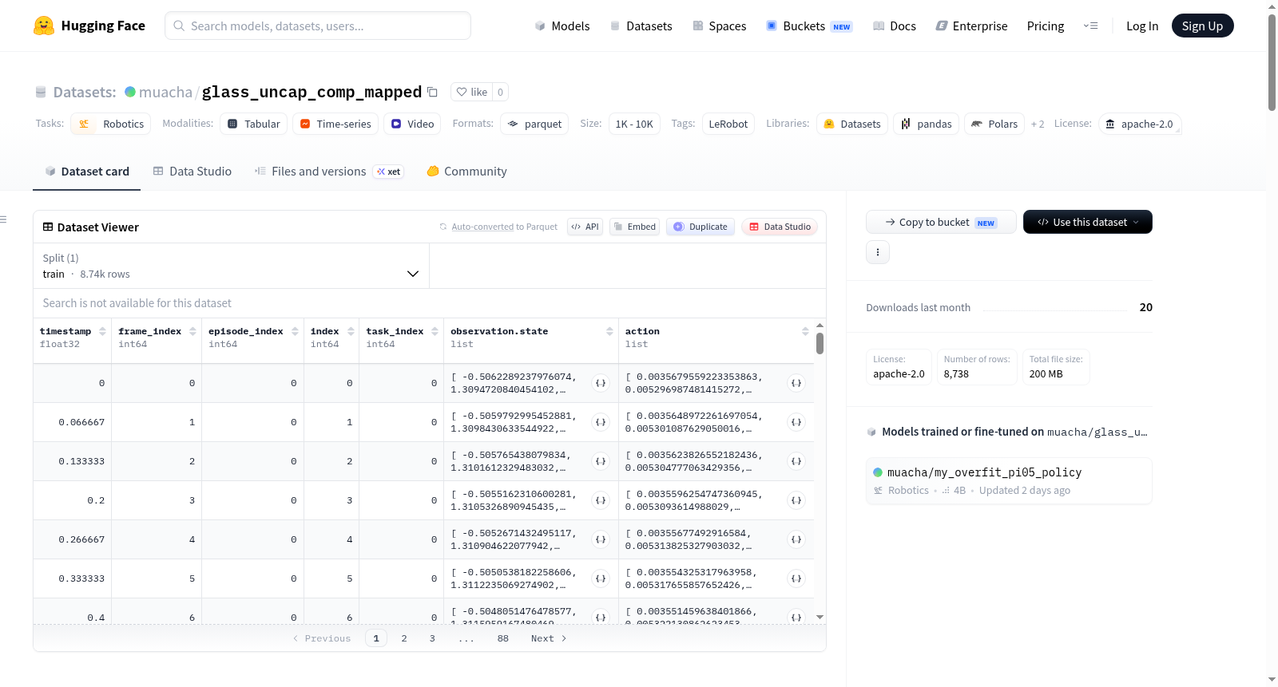The width and height of the screenshot is (1278, 687).
Task: Open Data Studio button in viewer header
Action: point(780,227)
